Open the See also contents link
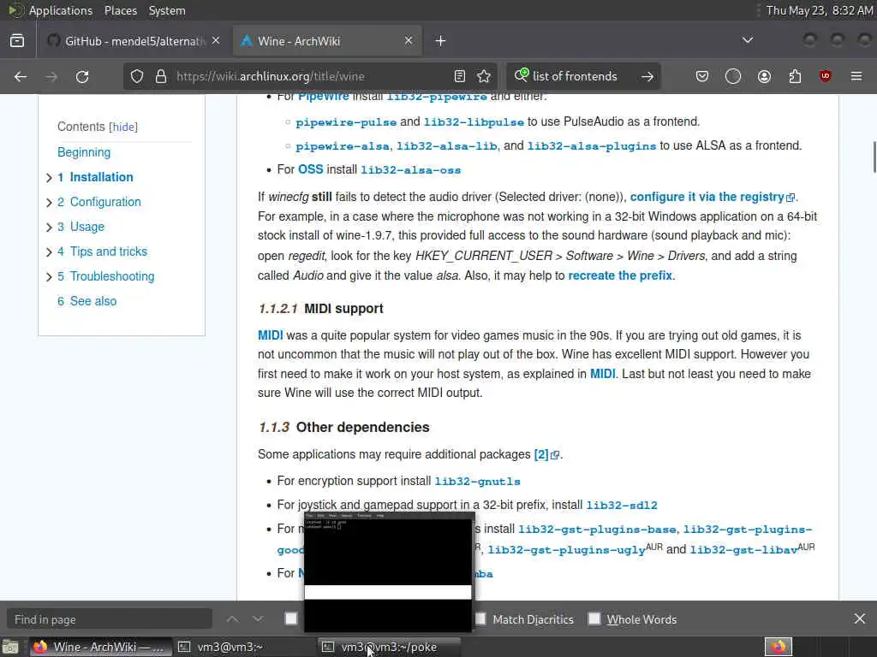 tap(87, 301)
